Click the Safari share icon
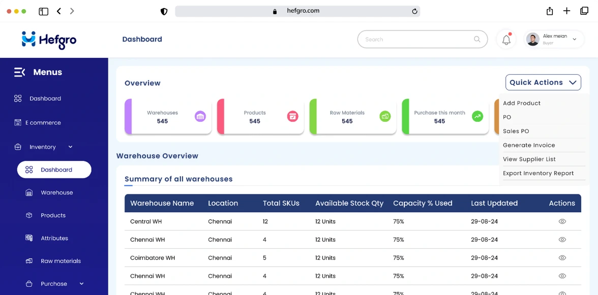Image resolution: width=598 pixels, height=295 pixels. point(550,11)
